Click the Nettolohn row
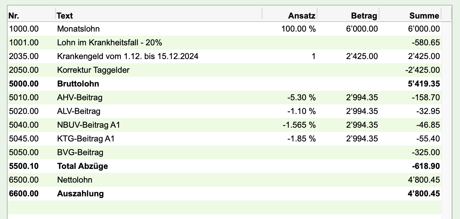This screenshot has height=219, width=460. tap(224, 180)
